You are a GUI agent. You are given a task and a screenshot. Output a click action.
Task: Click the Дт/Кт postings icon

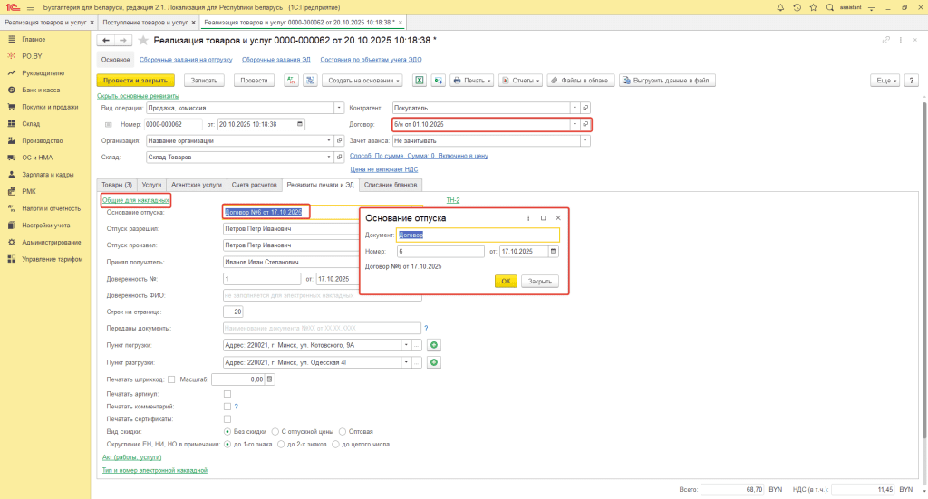point(292,81)
